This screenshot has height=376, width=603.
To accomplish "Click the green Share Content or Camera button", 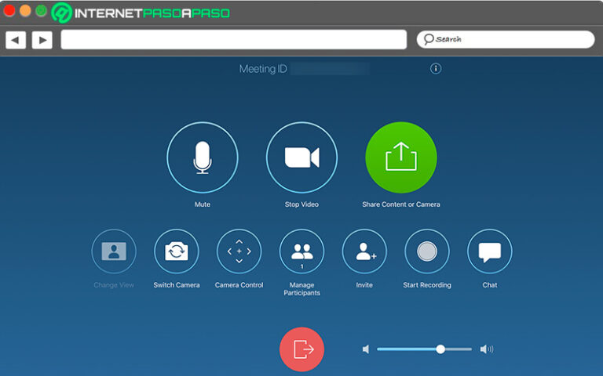I will (400, 157).
